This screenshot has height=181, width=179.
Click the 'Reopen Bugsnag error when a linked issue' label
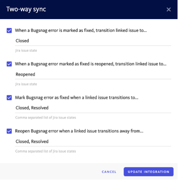point(79,131)
